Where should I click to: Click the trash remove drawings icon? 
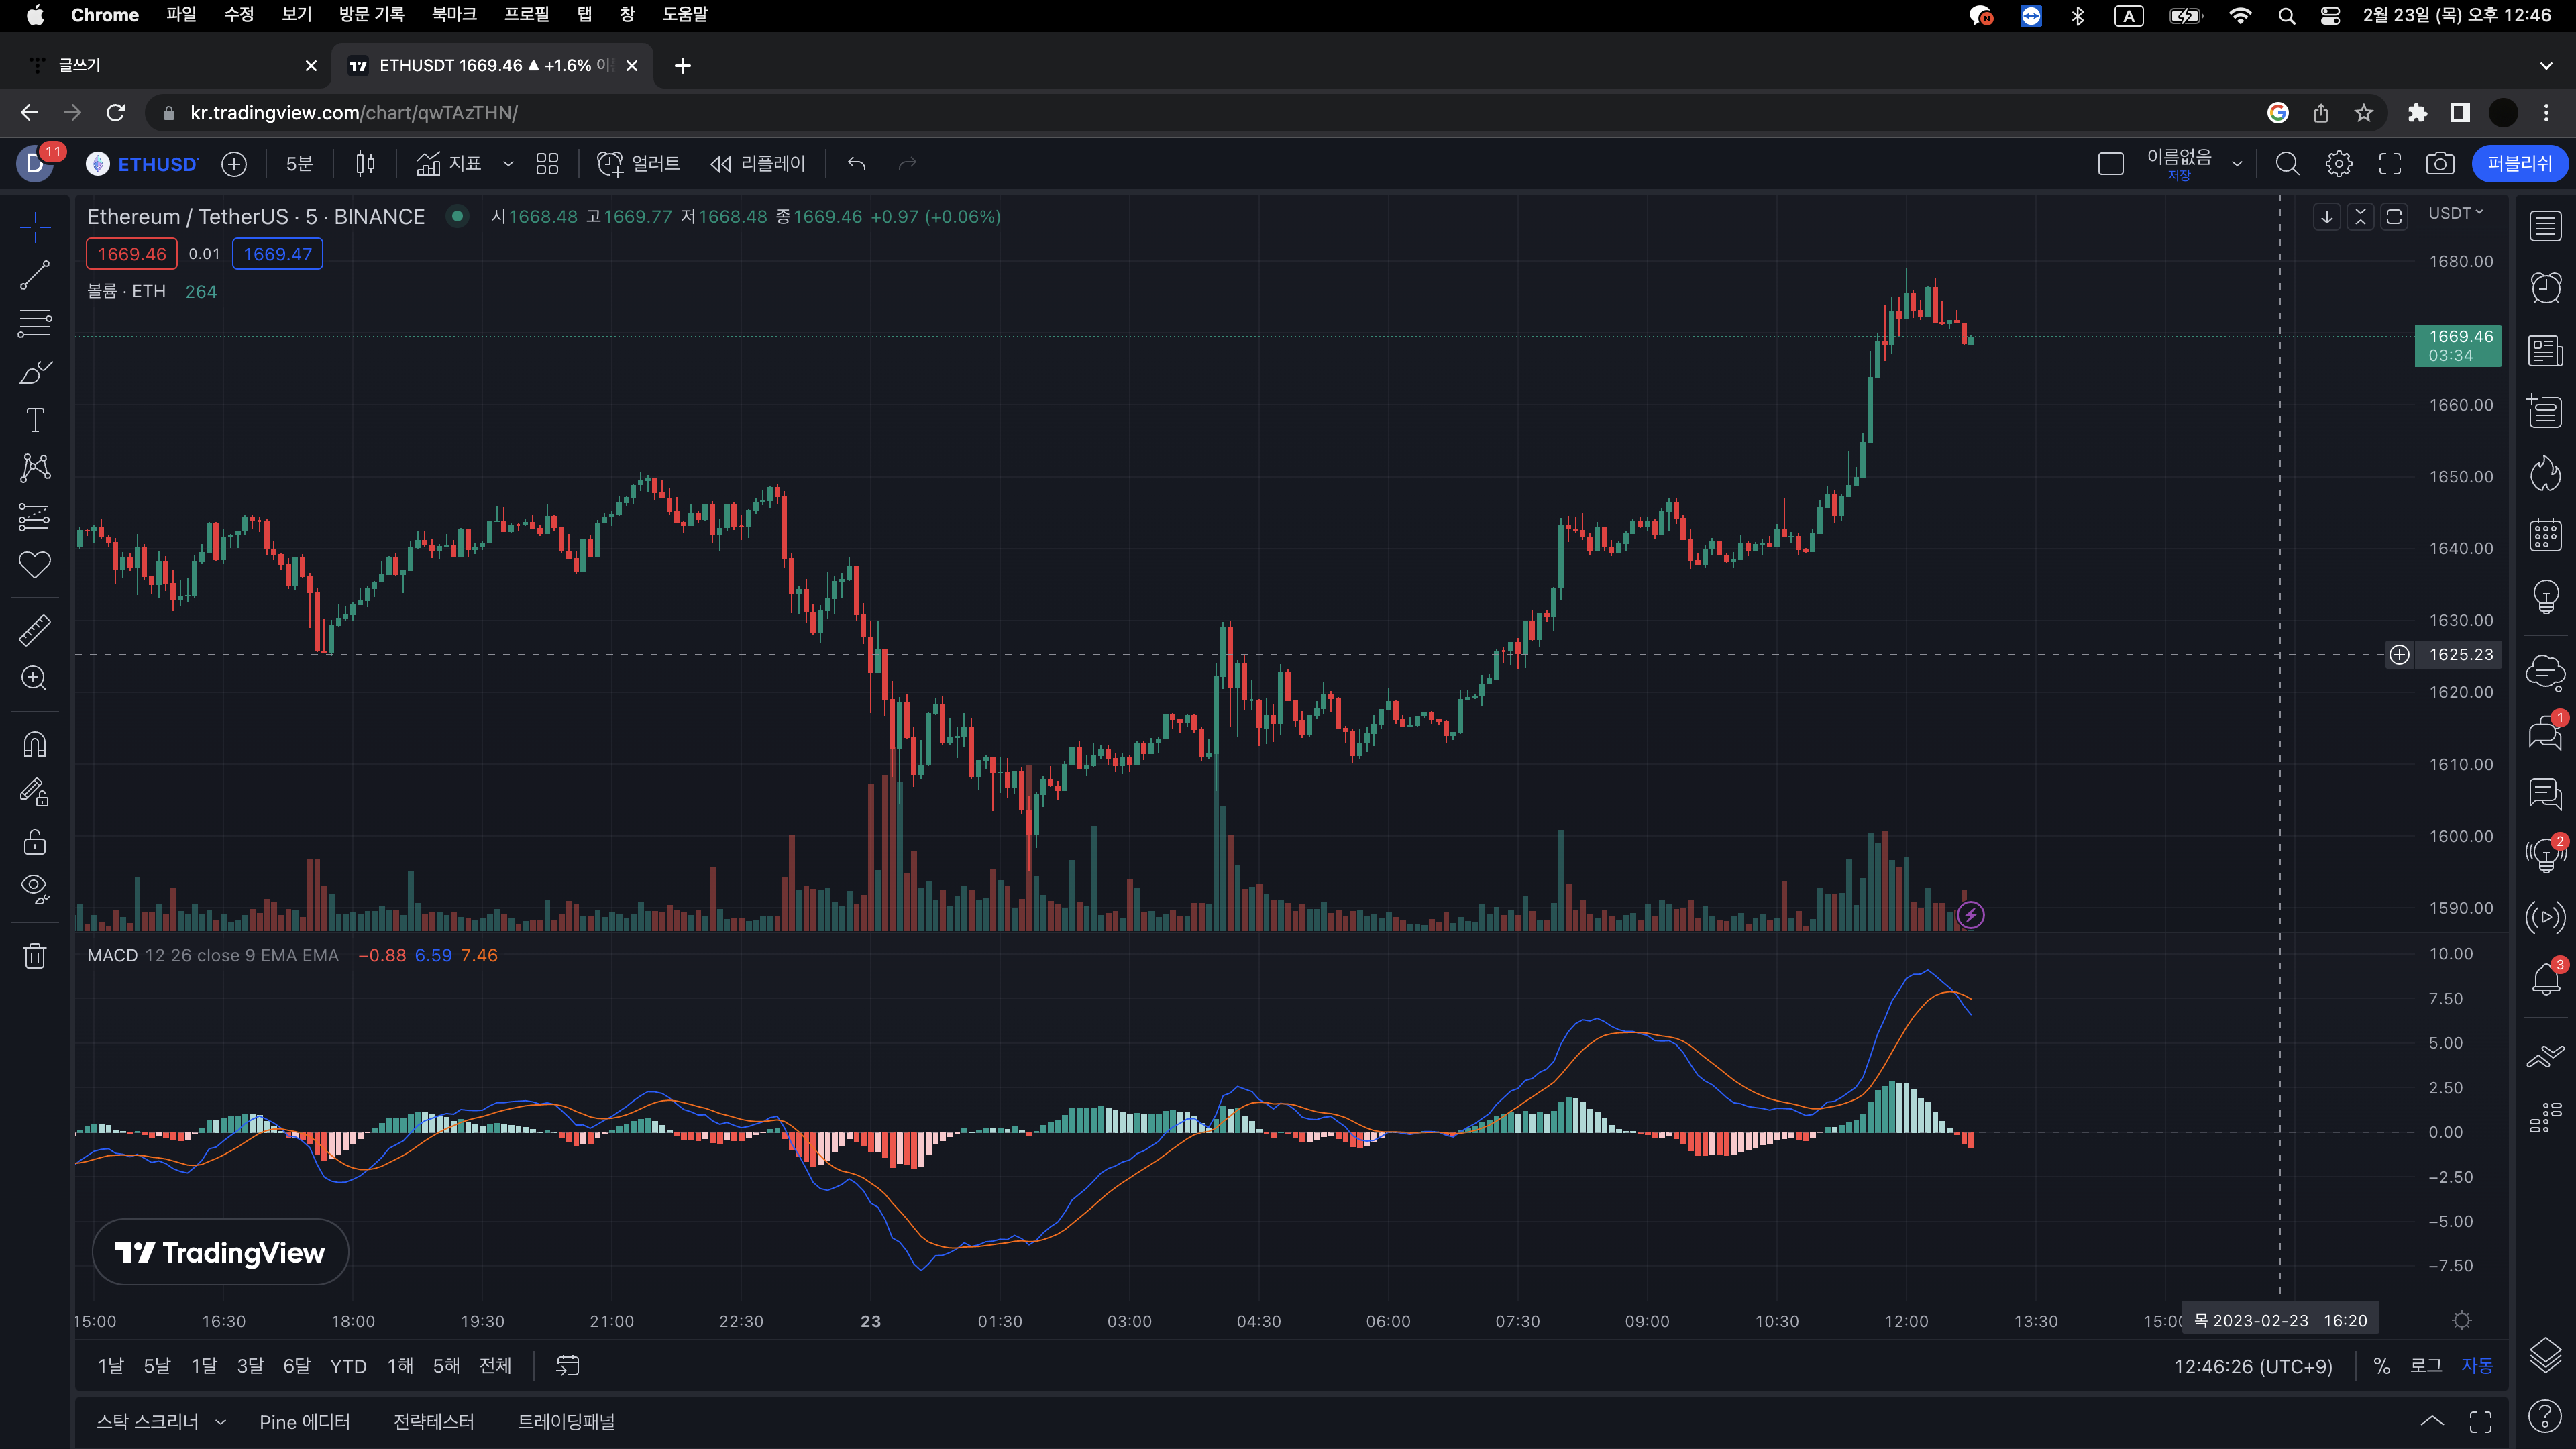click(x=35, y=956)
